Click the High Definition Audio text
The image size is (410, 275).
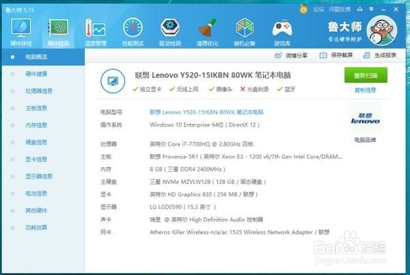tap(206, 220)
